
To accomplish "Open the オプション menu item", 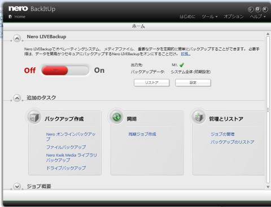I will (234, 16).
